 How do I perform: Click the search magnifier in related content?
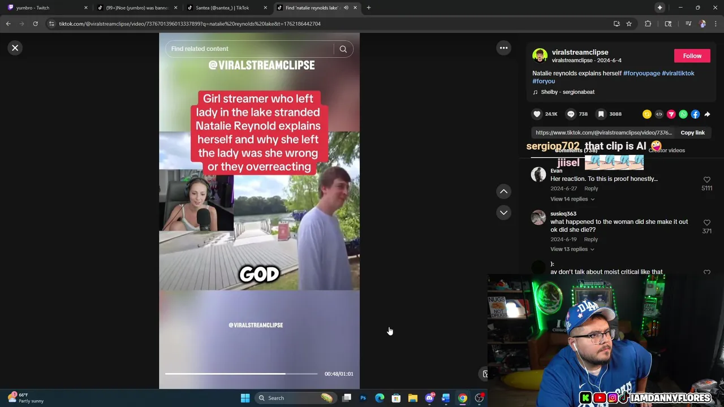point(343,49)
